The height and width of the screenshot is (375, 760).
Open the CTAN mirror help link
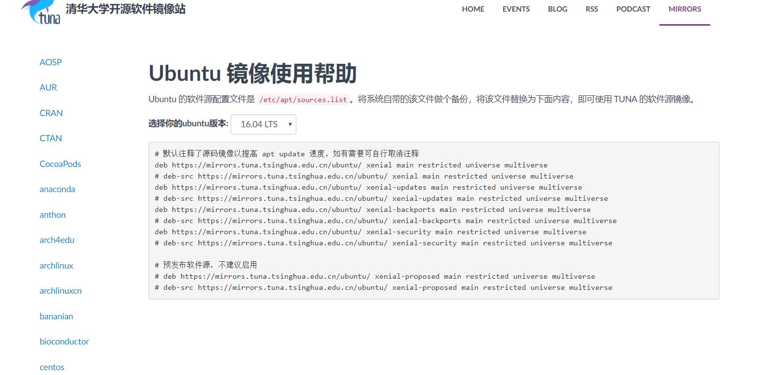(51, 138)
